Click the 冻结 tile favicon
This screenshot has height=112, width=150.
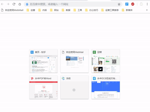pos(63,78)
